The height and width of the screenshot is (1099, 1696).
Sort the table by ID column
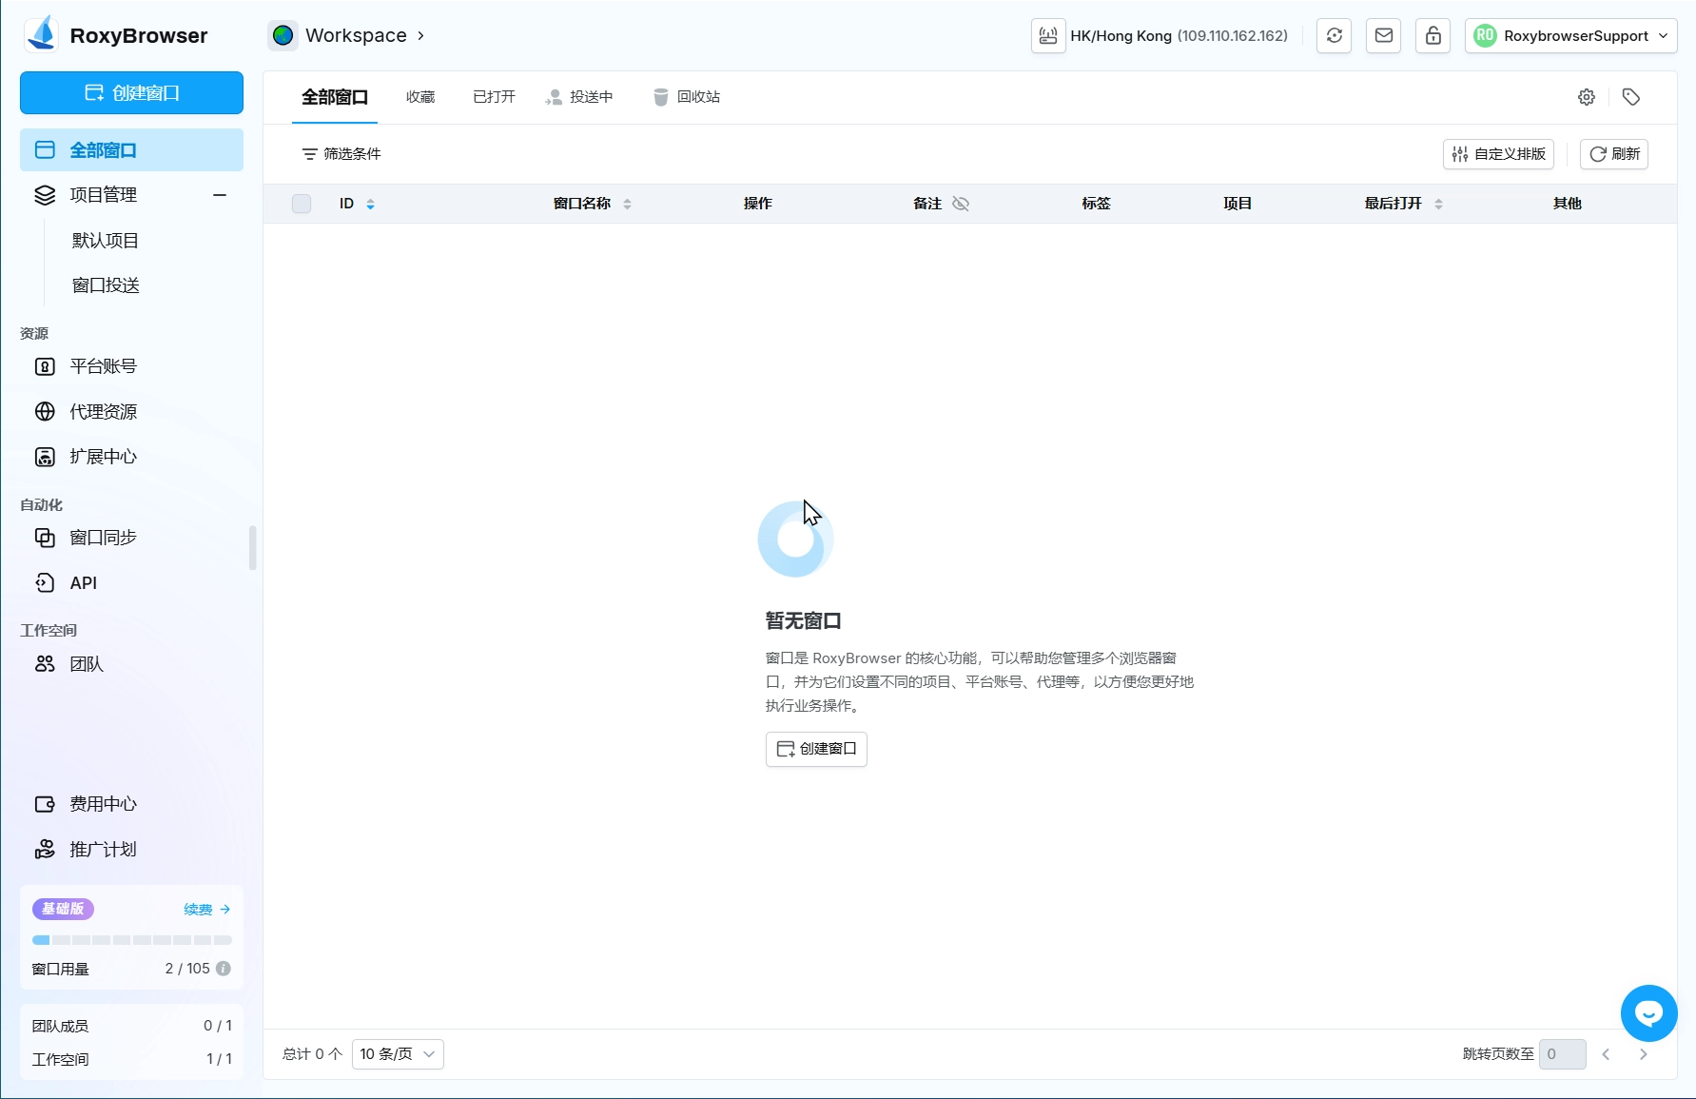pos(370,204)
